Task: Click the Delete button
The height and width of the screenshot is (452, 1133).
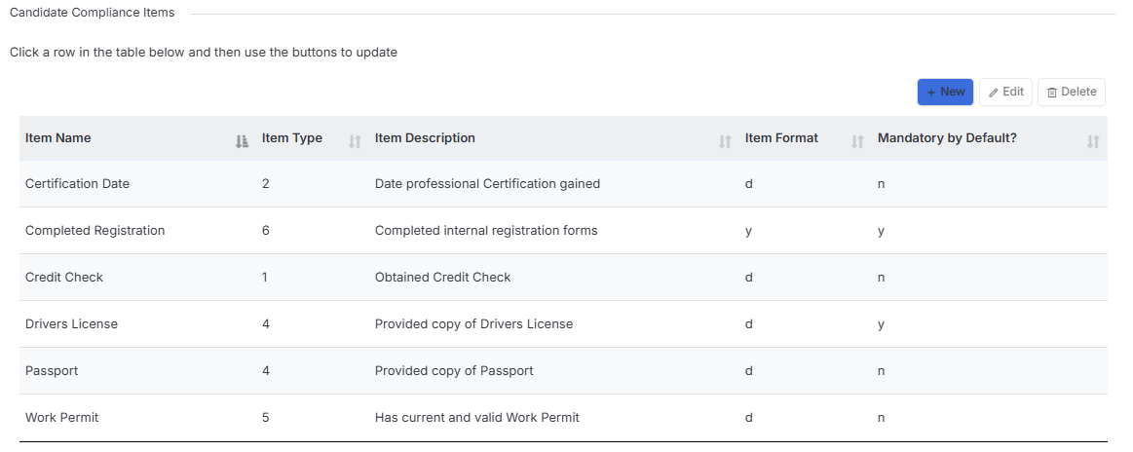Action: coord(1072,92)
